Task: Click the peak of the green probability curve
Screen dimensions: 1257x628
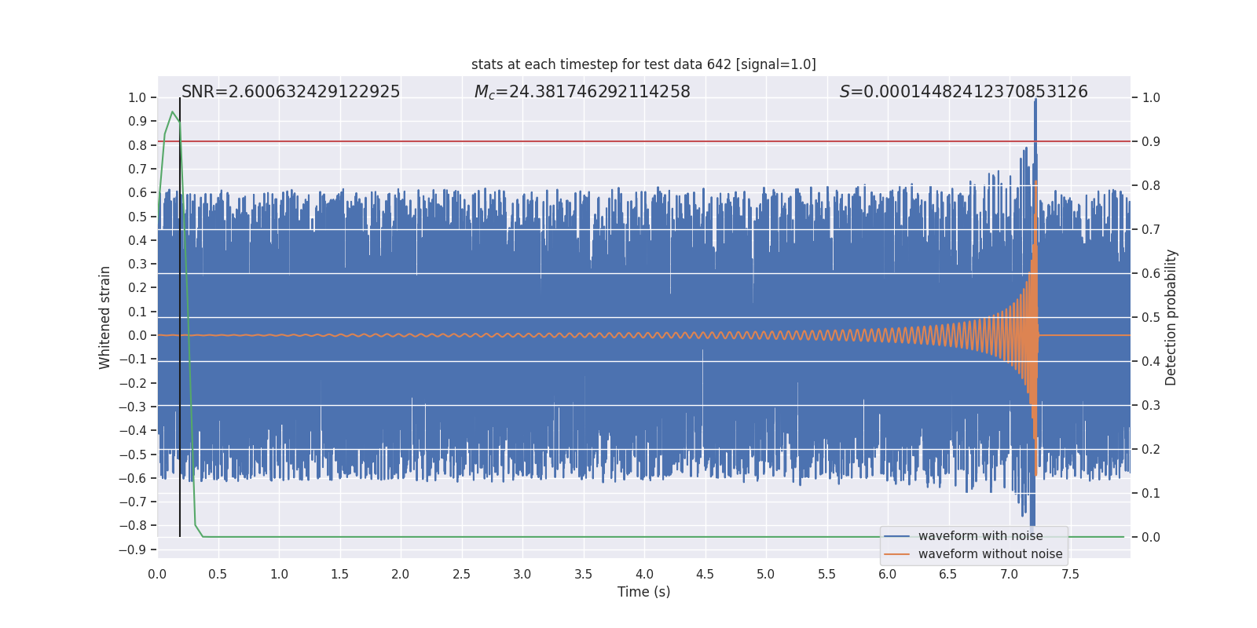Action: (172, 112)
